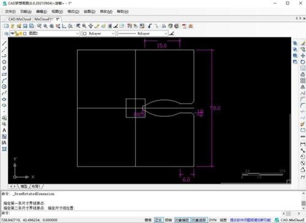Screen dimensions: 306x223
Task: Toggle the 正交 ortho mode button
Action: 159,220
